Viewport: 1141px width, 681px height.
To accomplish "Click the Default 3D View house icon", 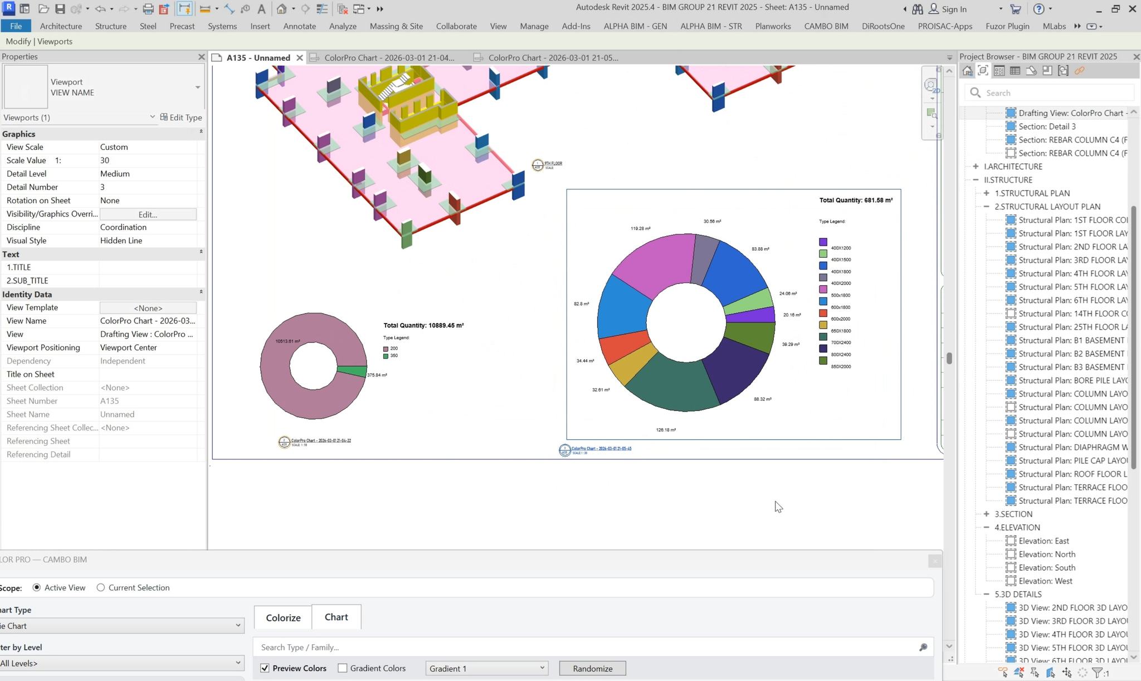I will (x=282, y=9).
